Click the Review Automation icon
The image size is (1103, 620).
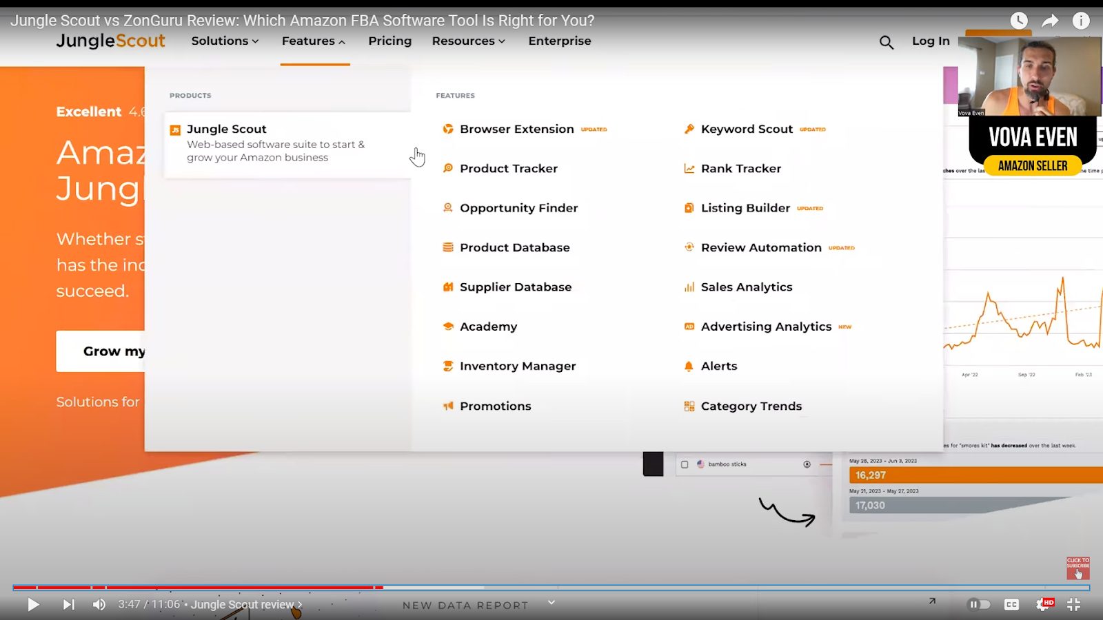click(689, 247)
